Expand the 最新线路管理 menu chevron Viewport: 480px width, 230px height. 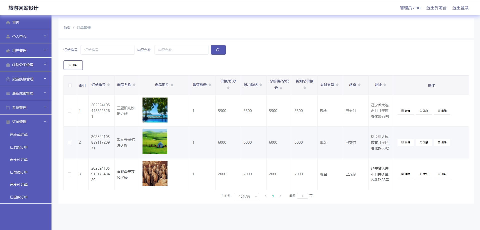[x=45, y=93]
